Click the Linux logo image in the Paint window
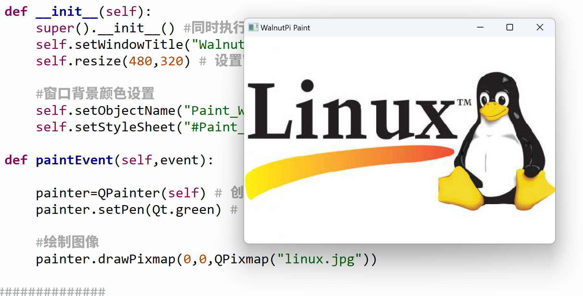Image resolution: width=583 pixels, height=296 pixels. 400,140
